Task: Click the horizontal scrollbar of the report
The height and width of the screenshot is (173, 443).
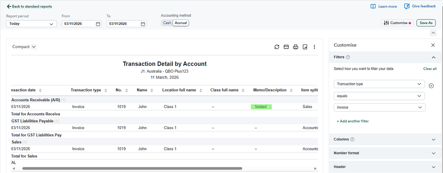Action: tap(132, 169)
